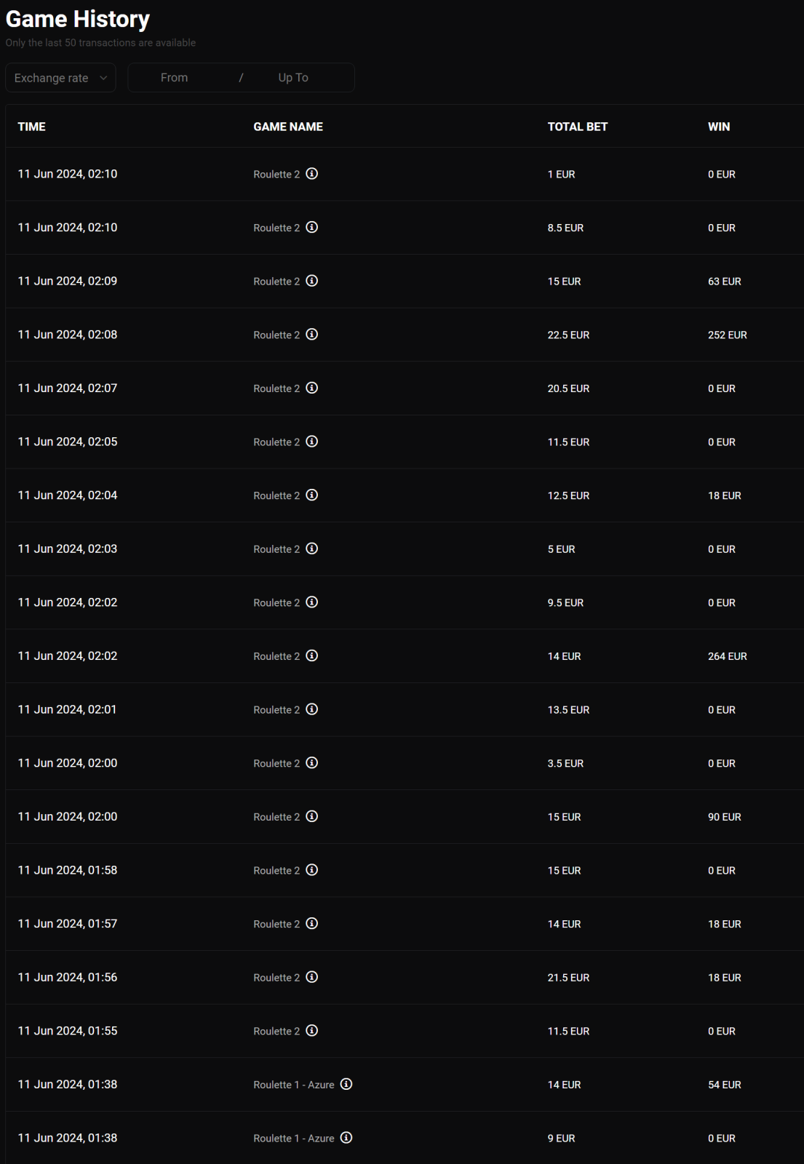Screen dimensions: 804x1164
Task: Show info icon for 01:56 21.5 EUR bet
Action: click(x=312, y=977)
